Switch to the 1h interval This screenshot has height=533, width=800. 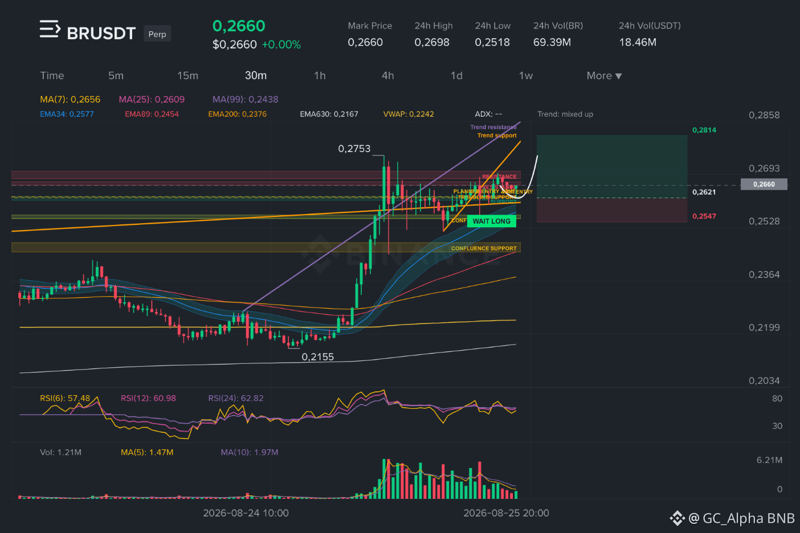click(320, 76)
